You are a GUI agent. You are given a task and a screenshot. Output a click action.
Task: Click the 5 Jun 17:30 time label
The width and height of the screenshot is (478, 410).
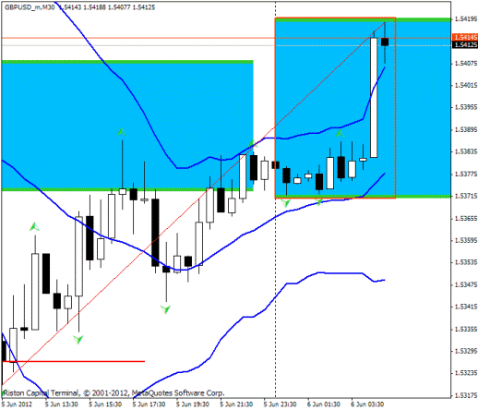149,404
